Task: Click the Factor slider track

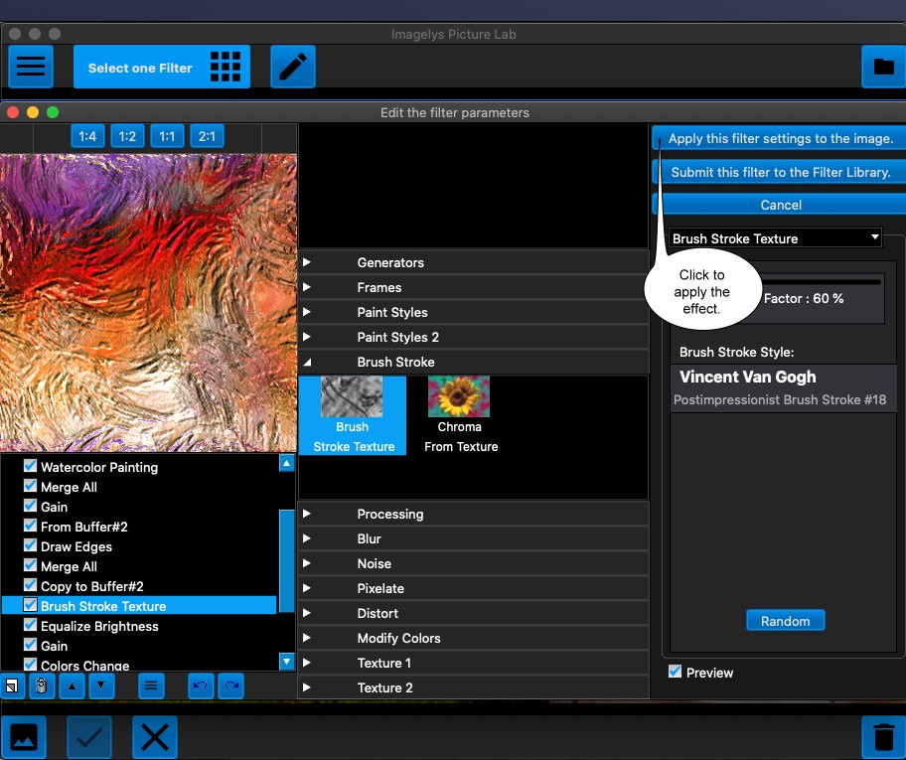Action: [x=821, y=282]
